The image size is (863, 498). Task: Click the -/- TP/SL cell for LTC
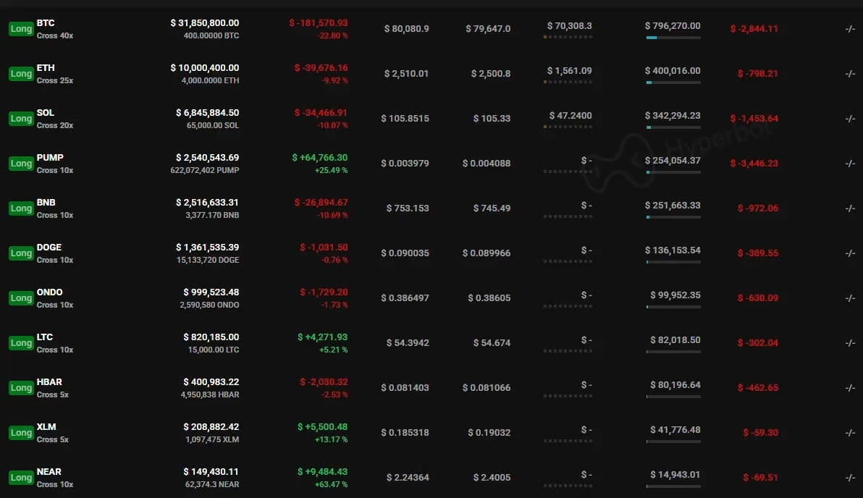850,343
